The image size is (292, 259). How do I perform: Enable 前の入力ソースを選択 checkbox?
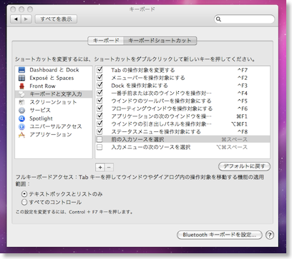click(99, 139)
